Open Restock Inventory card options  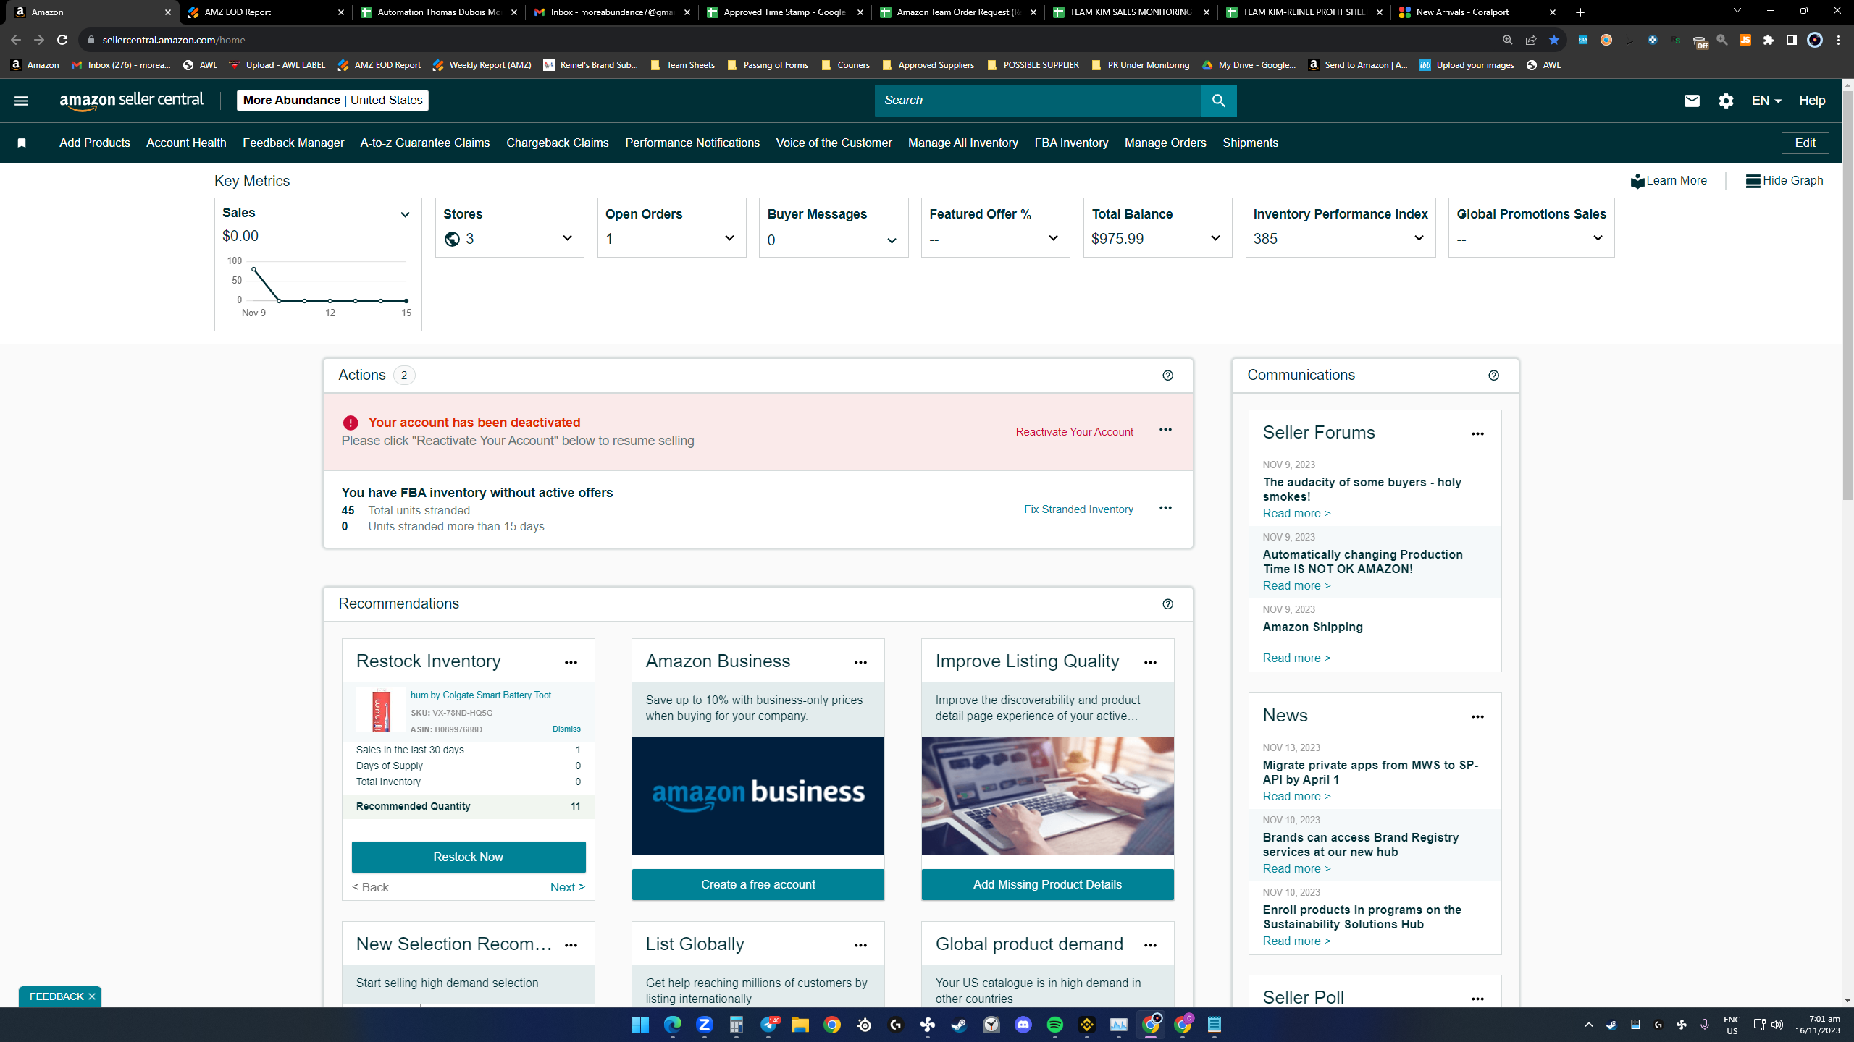click(x=571, y=663)
